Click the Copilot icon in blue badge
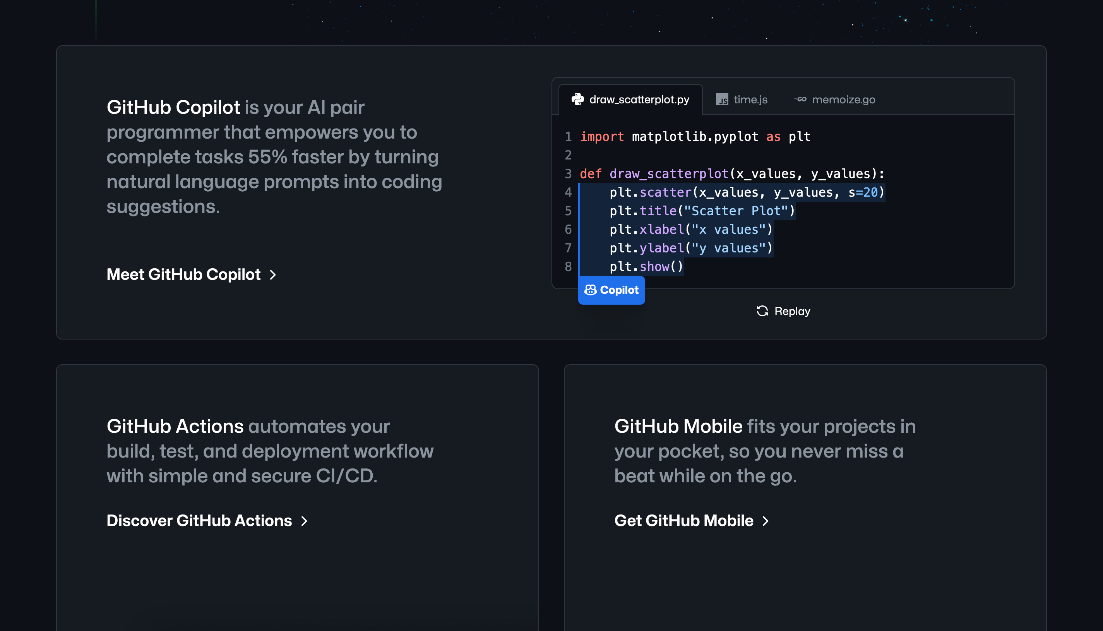 coord(591,290)
